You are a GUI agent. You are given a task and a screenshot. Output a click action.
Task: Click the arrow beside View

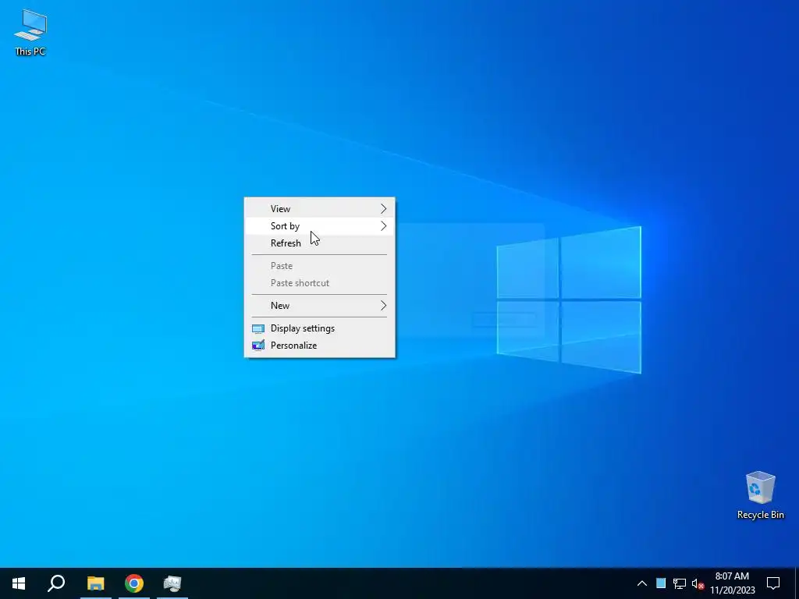384,209
